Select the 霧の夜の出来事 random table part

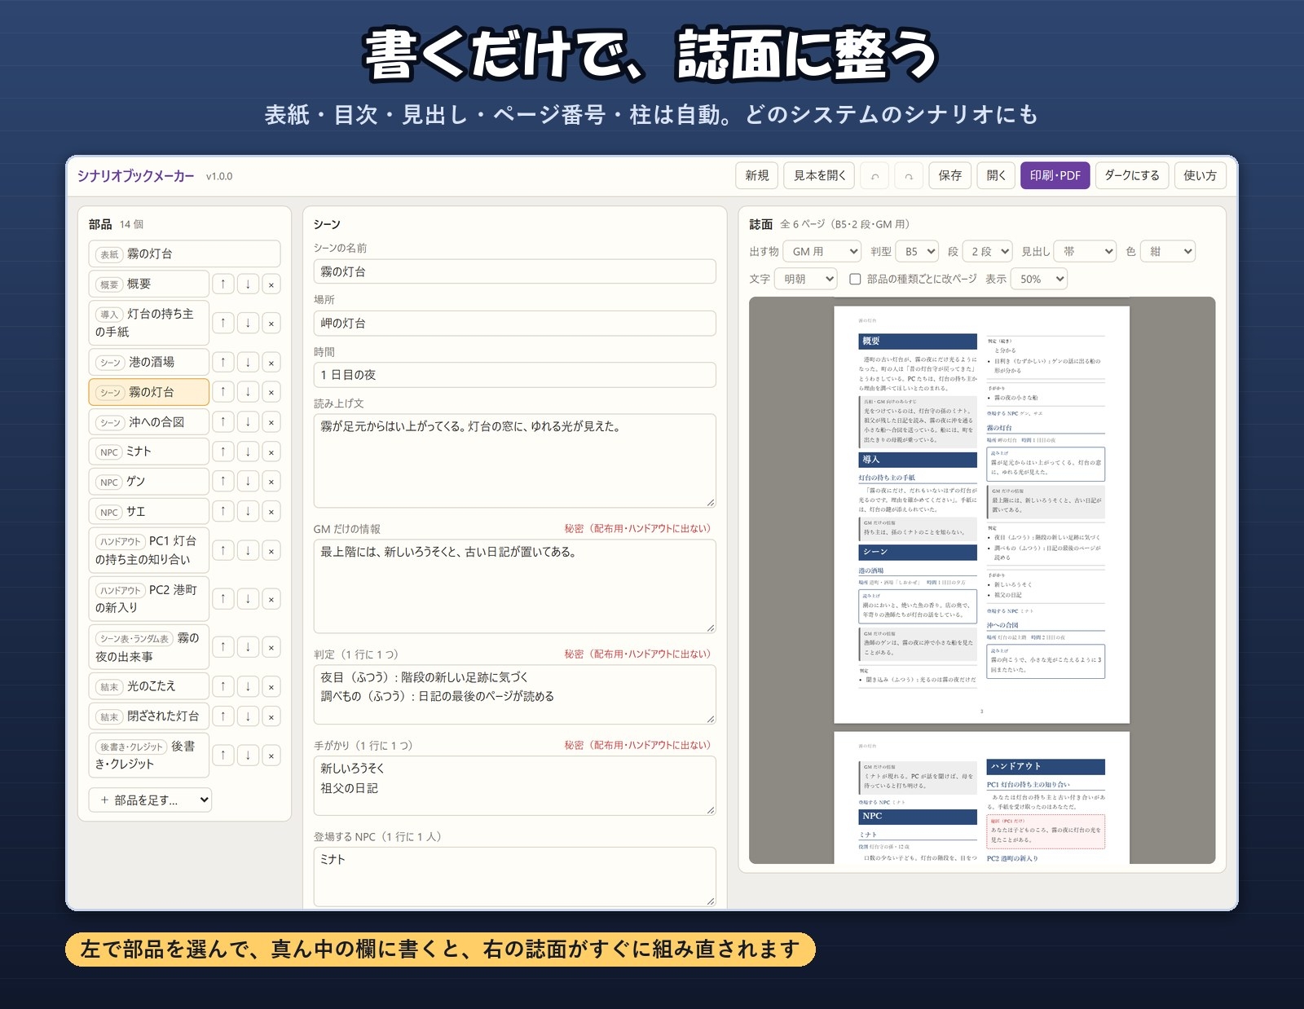point(148,647)
